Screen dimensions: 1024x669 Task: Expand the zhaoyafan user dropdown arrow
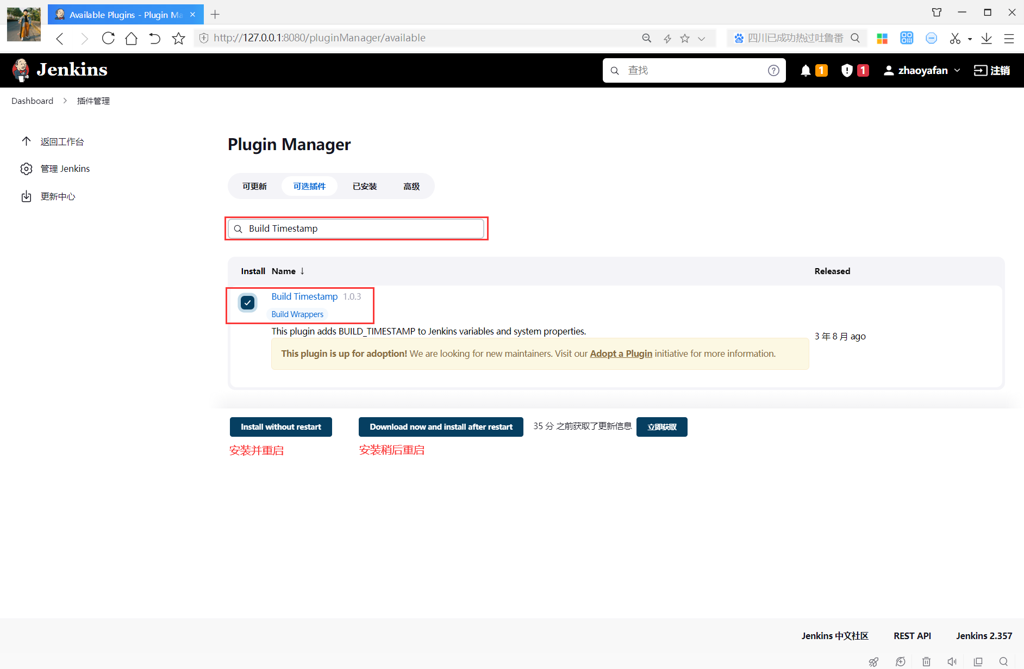(x=957, y=70)
